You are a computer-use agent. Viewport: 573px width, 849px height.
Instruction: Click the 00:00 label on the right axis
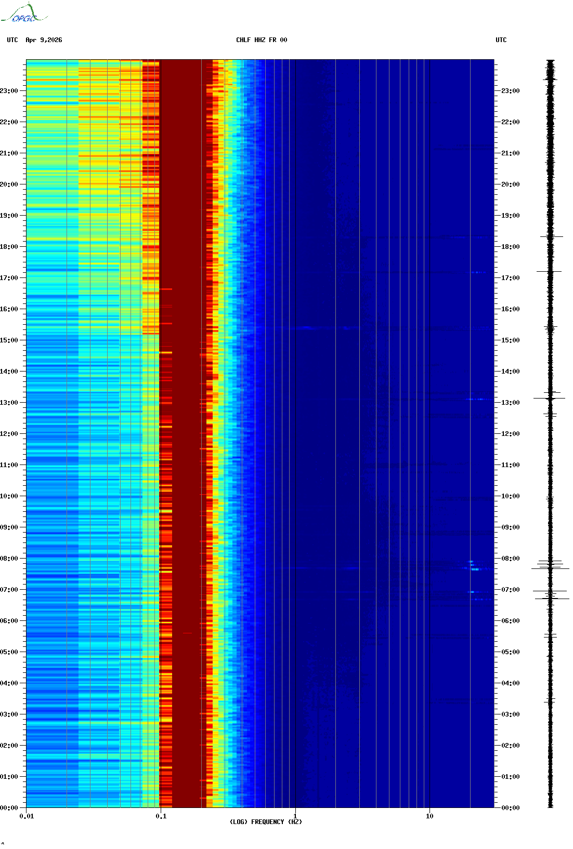pyautogui.click(x=510, y=807)
